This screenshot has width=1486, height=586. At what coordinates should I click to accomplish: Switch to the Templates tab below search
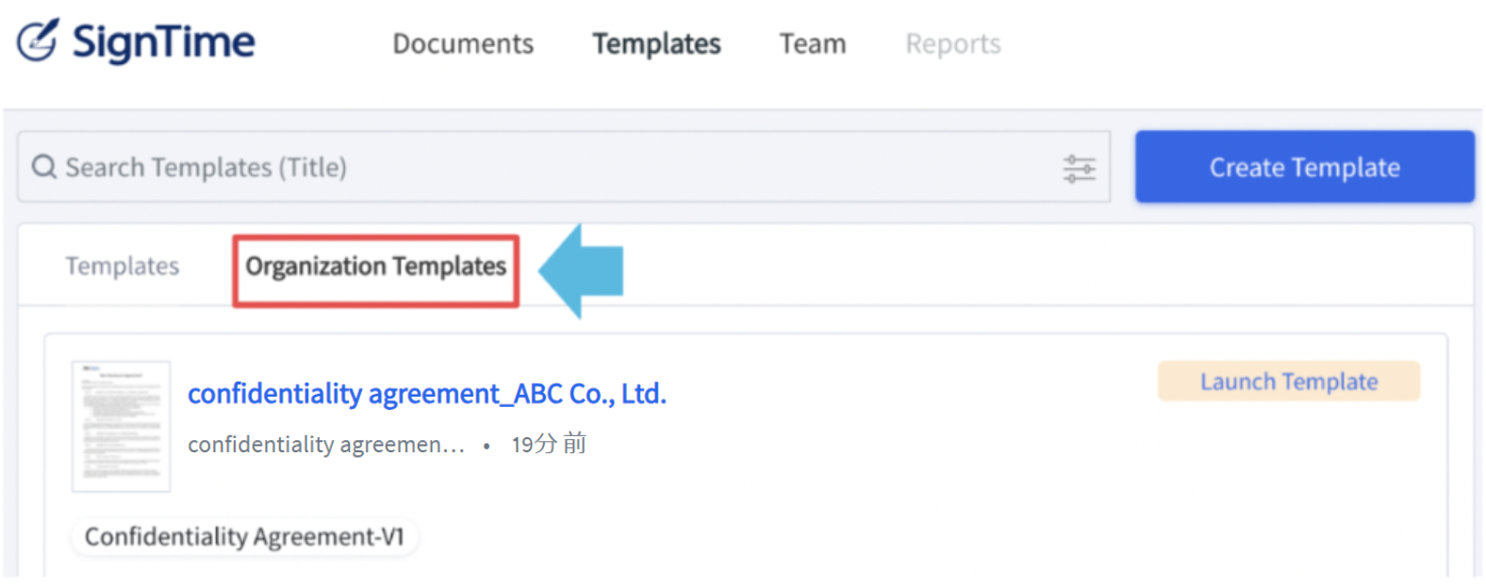pyautogui.click(x=123, y=267)
